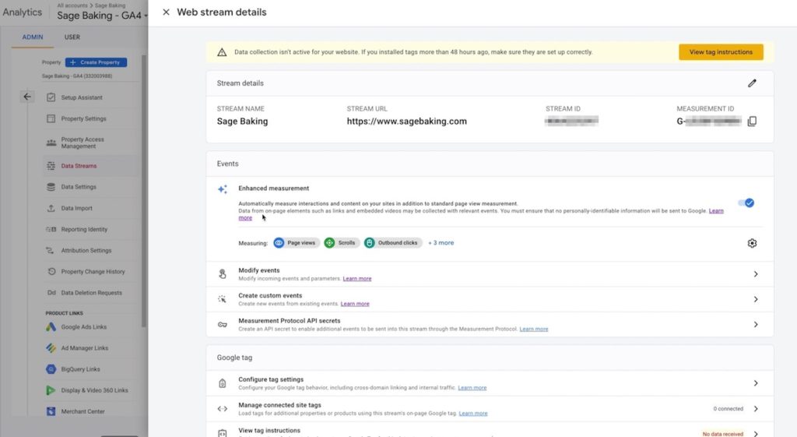
Task: Click the 0 connected status text
Action: 728,408
